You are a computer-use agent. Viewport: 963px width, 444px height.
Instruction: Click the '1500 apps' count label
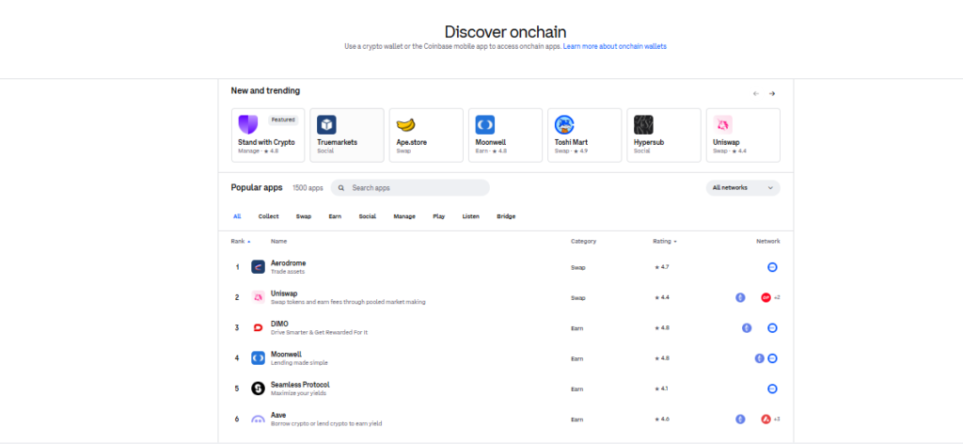point(308,188)
